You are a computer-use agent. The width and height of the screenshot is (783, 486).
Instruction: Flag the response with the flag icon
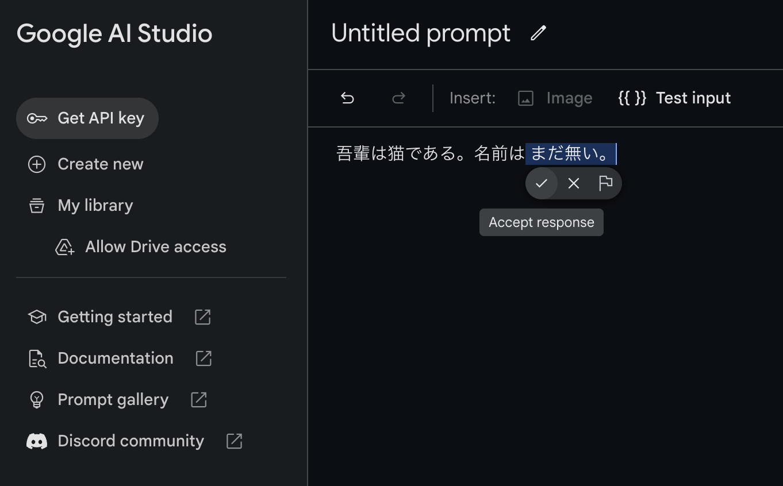605,183
